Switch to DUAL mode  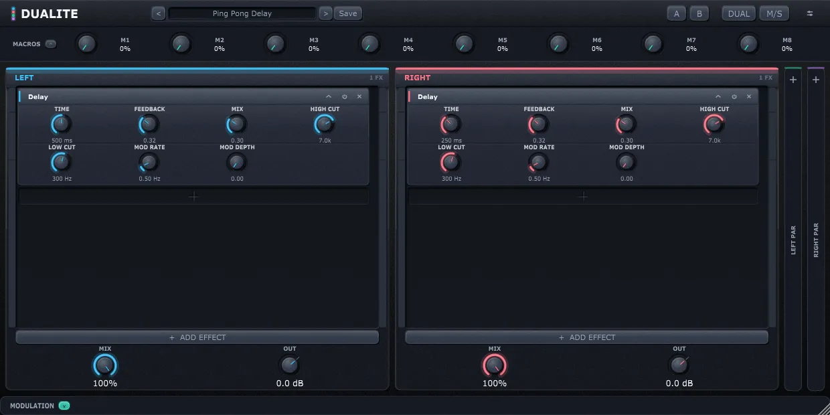(x=739, y=13)
